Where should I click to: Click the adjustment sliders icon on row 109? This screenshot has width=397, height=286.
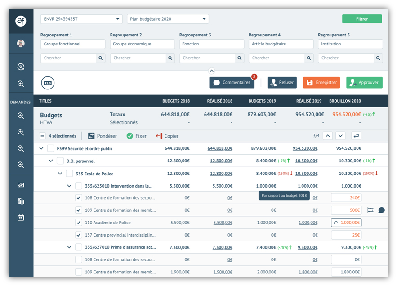370,210
